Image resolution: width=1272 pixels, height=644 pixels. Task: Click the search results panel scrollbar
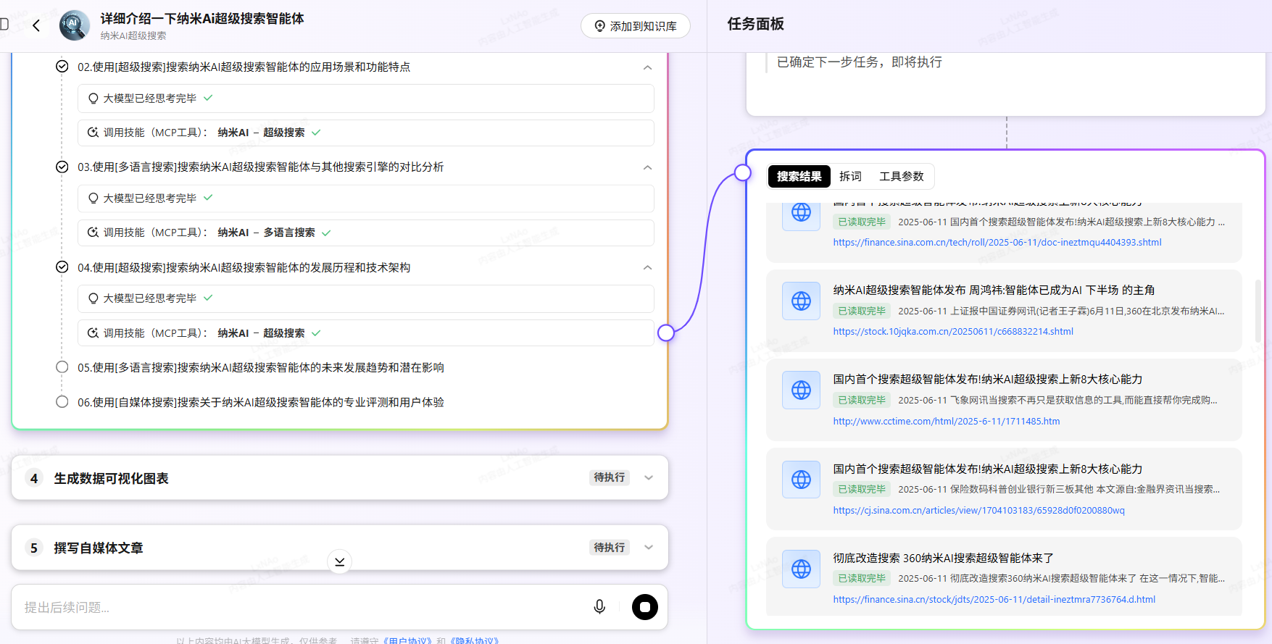[x=1258, y=311]
